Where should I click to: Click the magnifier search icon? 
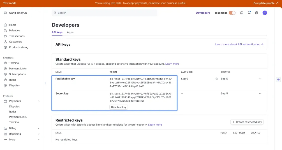click(55, 13)
